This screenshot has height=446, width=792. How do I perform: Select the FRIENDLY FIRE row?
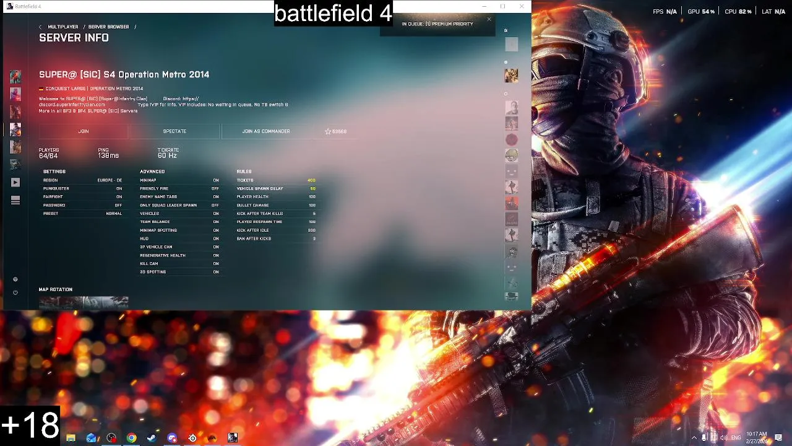point(179,188)
